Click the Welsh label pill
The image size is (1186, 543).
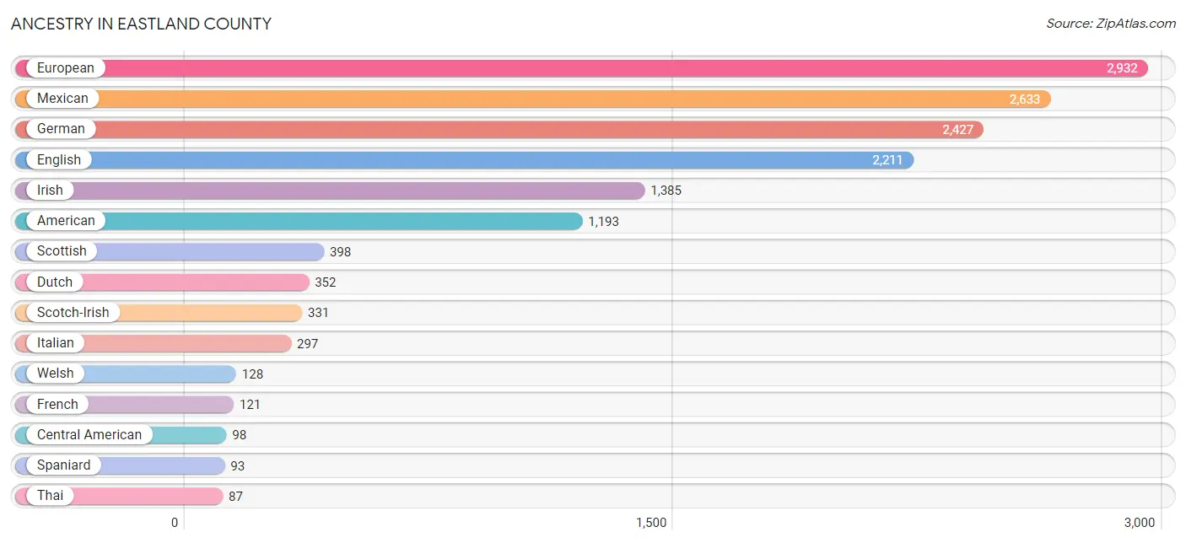tap(56, 374)
